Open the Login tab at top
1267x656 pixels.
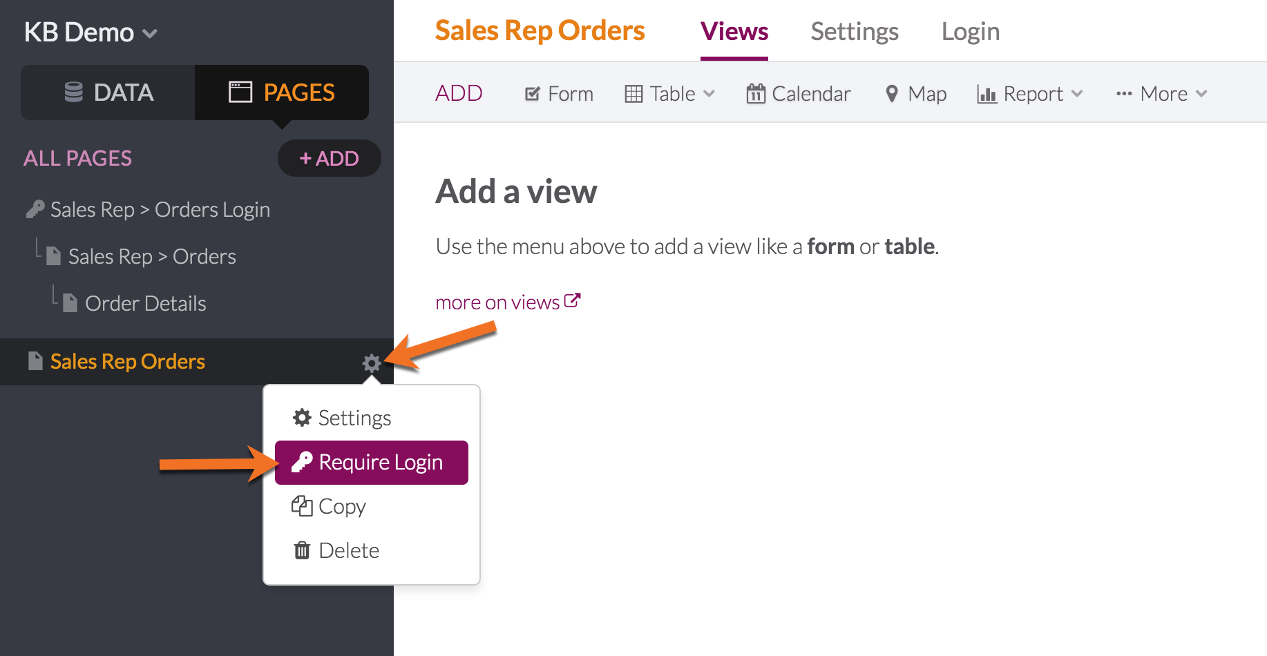click(971, 31)
